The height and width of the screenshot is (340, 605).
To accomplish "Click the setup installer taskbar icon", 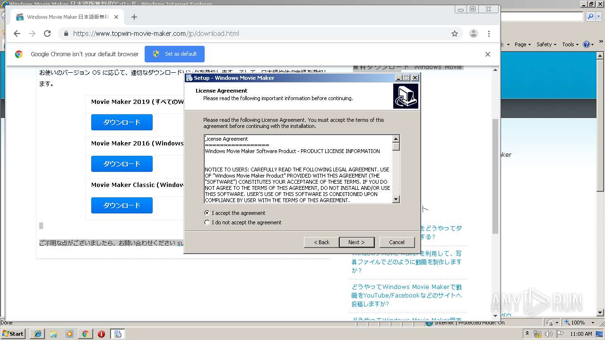I will 118,334.
